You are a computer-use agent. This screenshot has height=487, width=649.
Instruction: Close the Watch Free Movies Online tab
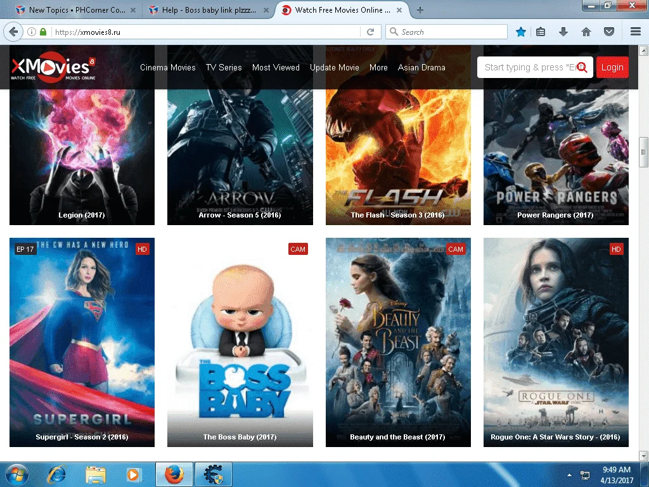click(x=399, y=10)
